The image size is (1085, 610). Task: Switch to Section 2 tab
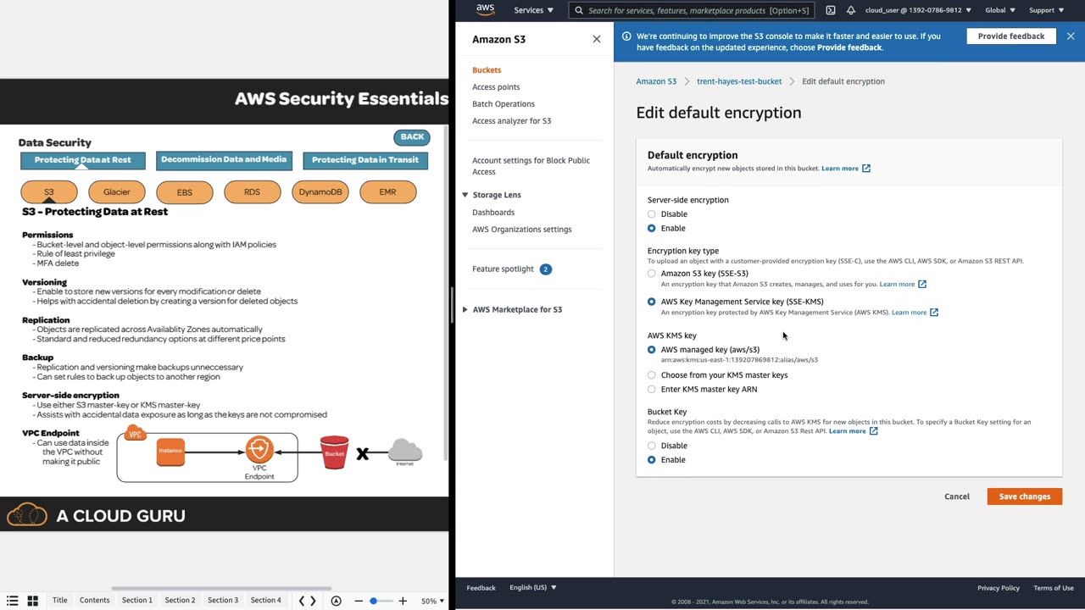point(180,600)
